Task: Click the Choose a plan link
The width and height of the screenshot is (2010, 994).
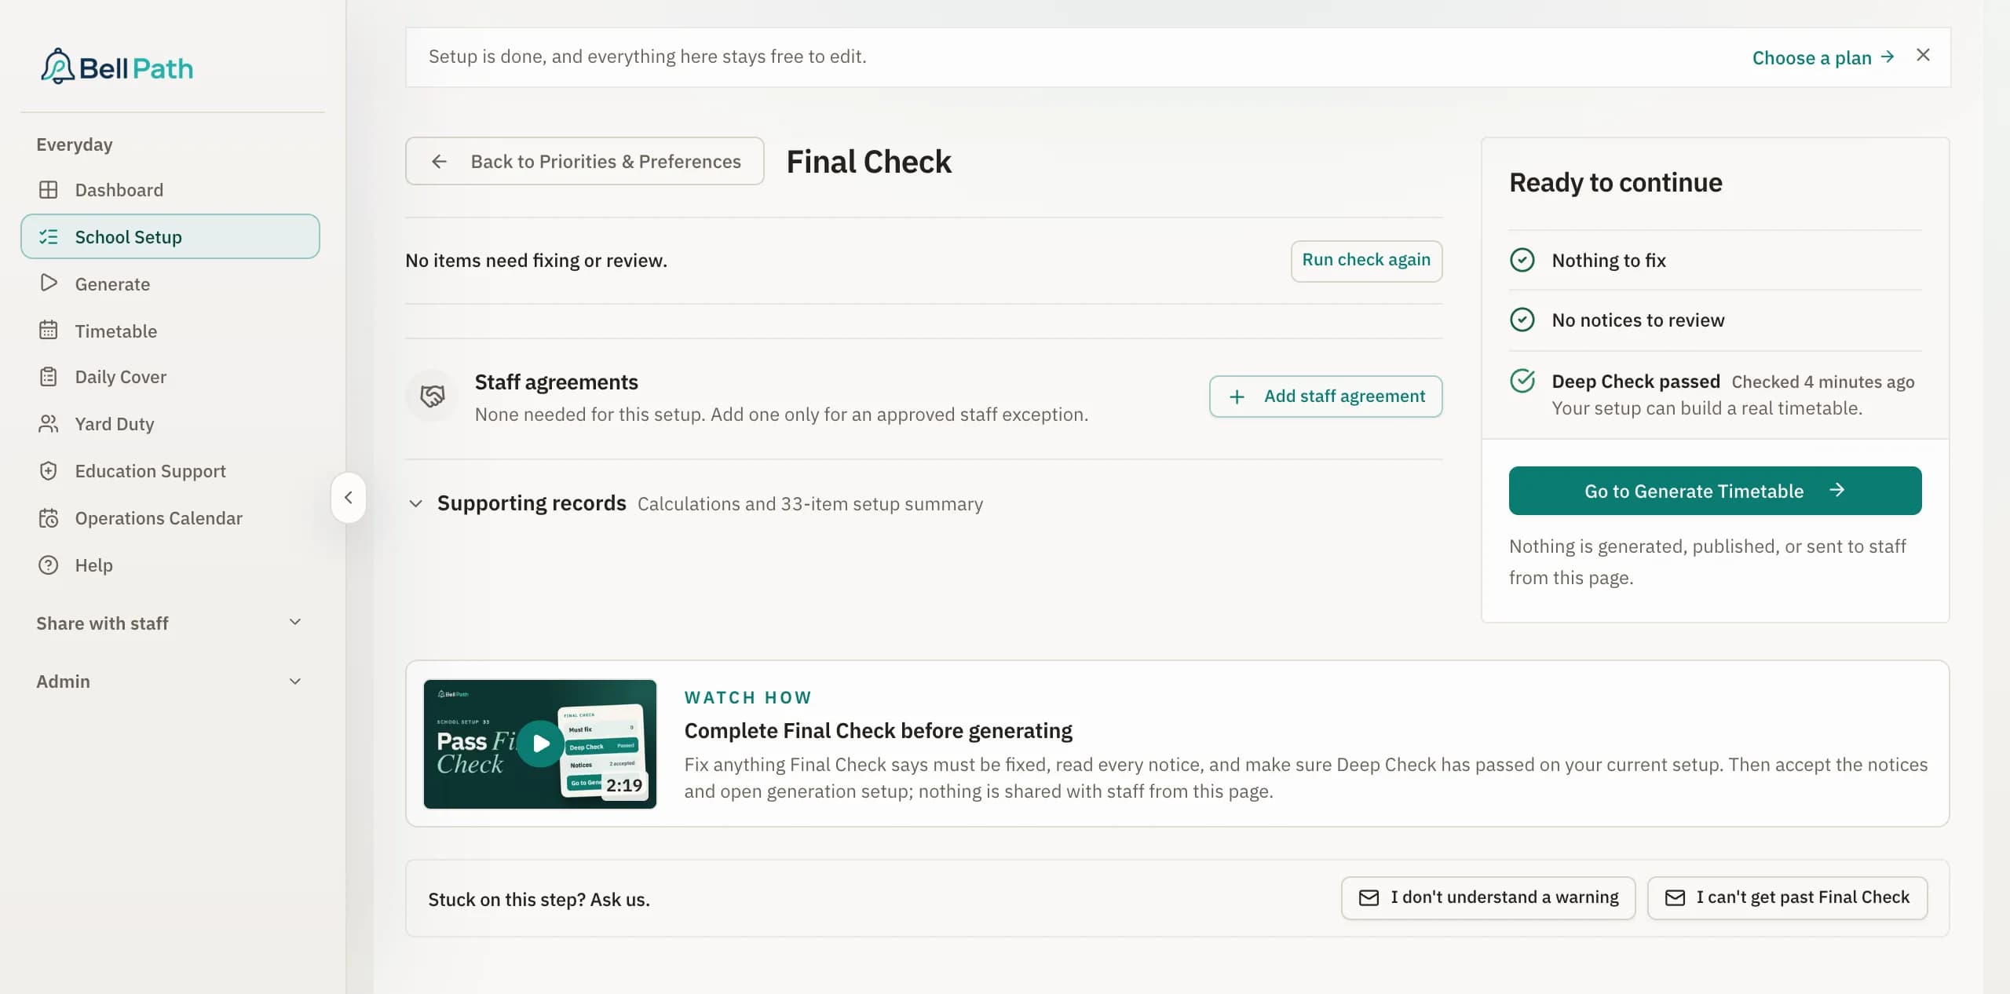Action: [1823, 57]
